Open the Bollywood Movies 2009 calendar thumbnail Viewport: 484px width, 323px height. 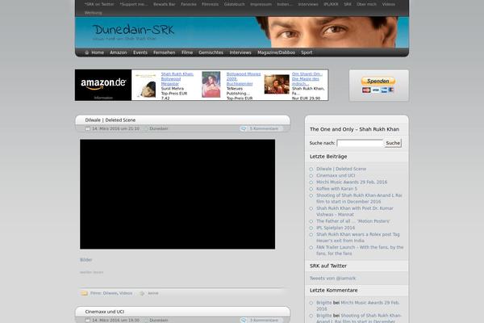pos(211,84)
